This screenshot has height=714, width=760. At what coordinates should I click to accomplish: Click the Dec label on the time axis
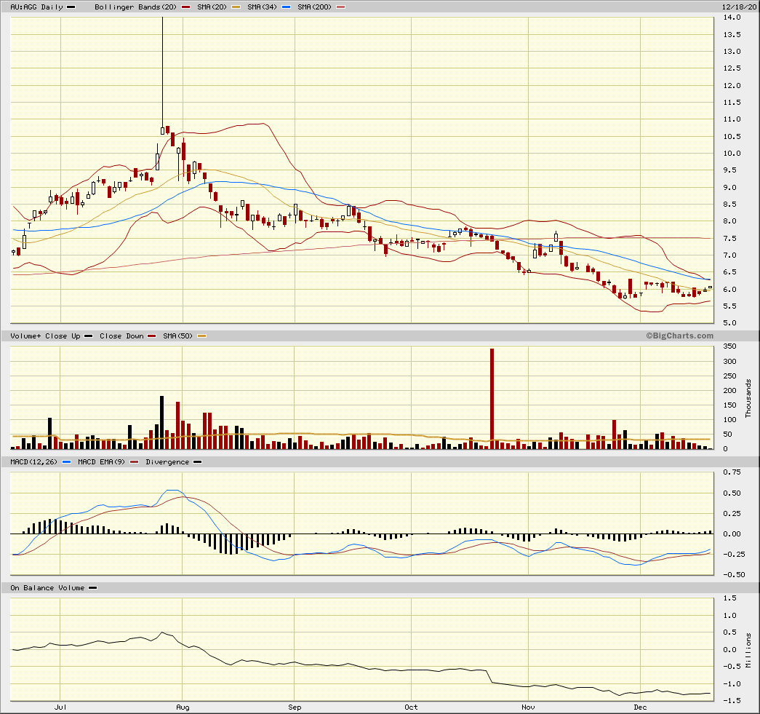(640, 707)
